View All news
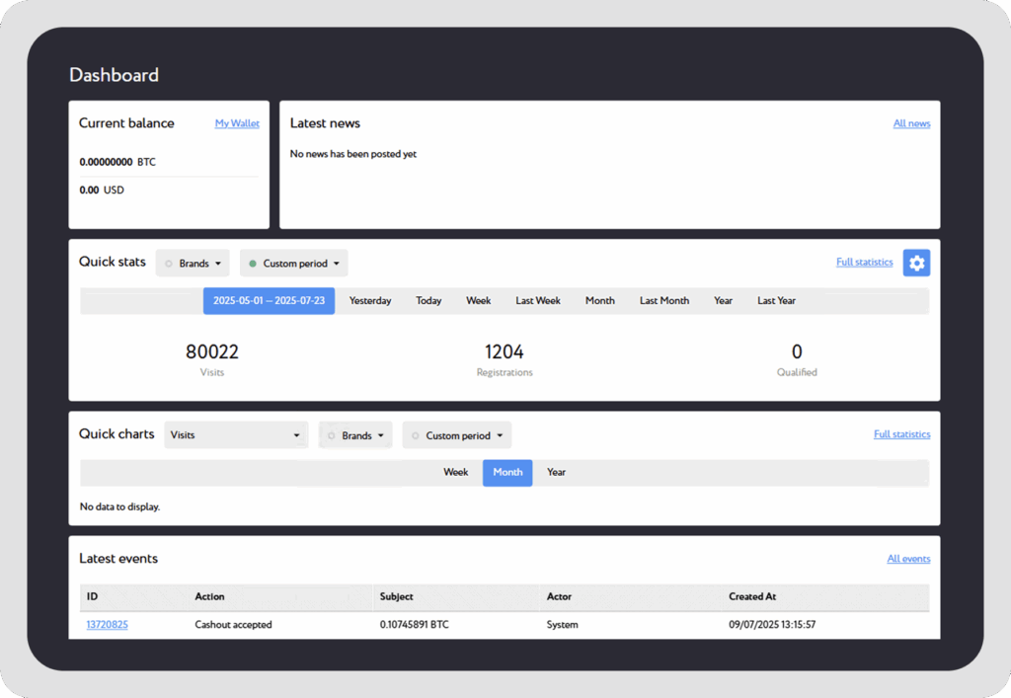1011x698 pixels. pyautogui.click(x=911, y=122)
